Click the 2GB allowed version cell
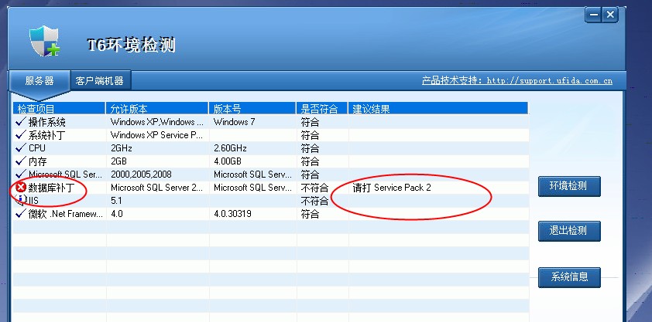652x322 pixels. pos(119,161)
